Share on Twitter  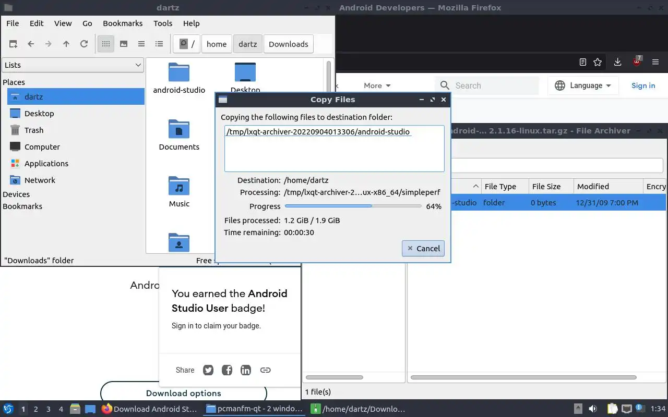(208, 370)
